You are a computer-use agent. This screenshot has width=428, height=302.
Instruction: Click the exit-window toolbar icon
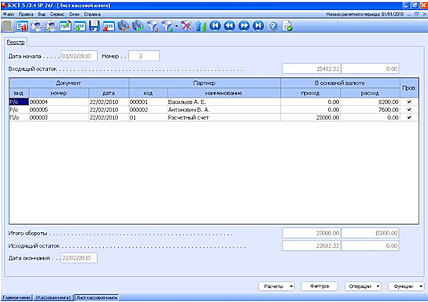(x=22, y=26)
